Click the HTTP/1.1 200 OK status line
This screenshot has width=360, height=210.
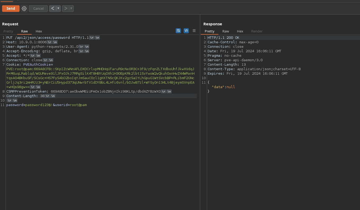(223, 38)
